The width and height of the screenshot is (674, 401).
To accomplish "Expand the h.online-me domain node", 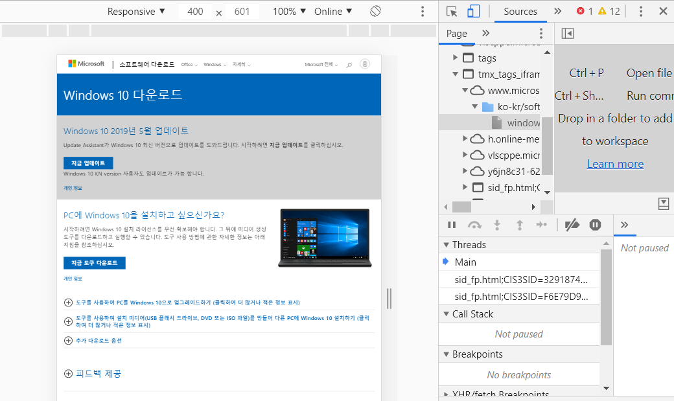I will tap(465, 139).
